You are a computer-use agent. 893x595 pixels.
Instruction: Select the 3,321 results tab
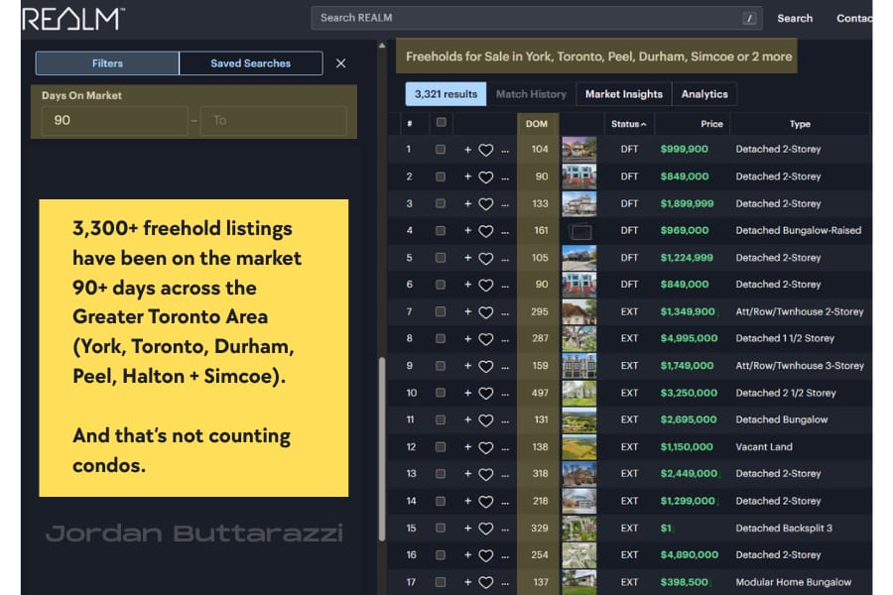[446, 94]
